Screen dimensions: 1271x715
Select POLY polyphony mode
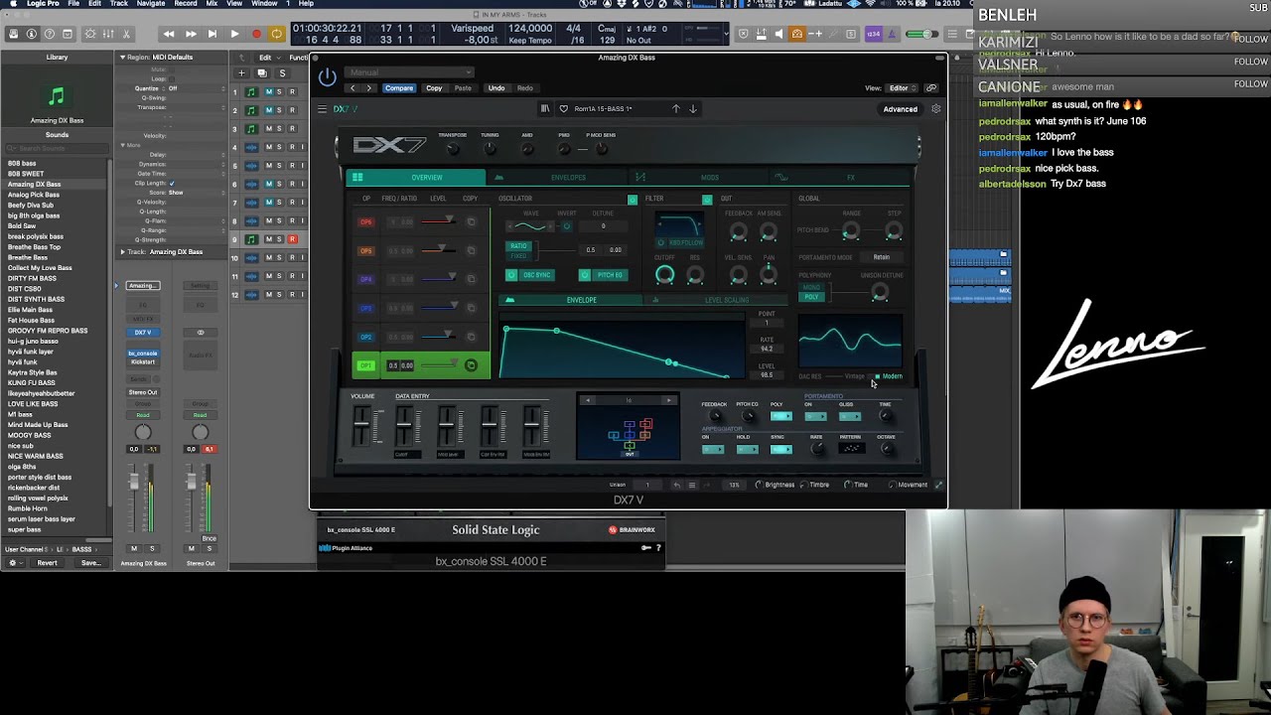[811, 297]
